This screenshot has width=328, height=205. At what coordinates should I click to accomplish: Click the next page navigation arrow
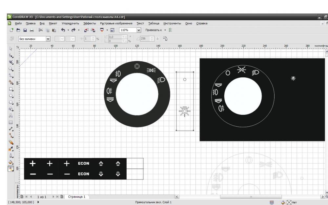[53, 197]
